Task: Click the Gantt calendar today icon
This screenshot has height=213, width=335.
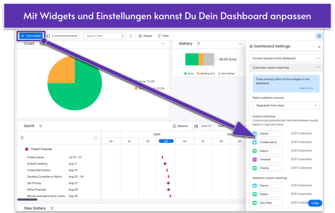Action: point(196,126)
